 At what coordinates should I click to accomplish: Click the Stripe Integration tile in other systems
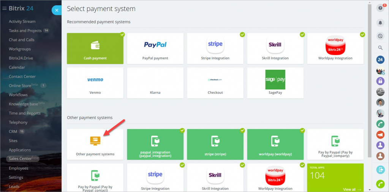155,177
